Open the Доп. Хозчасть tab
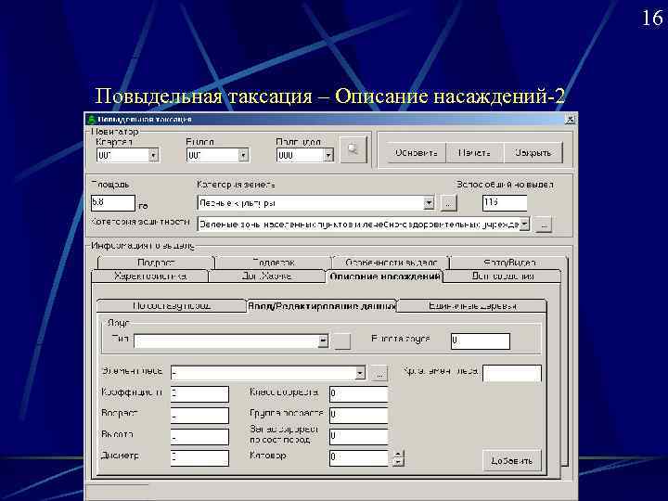Image resolution: width=668 pixels, height=501 pixels. pyautogui.click(x=266, y=276)
